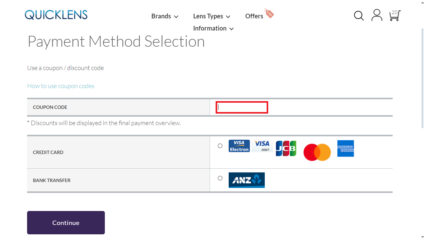Viewport: 425px width, 239px height.
Task: Expand the Brands dropdown menu
Action: pos(165,16)
